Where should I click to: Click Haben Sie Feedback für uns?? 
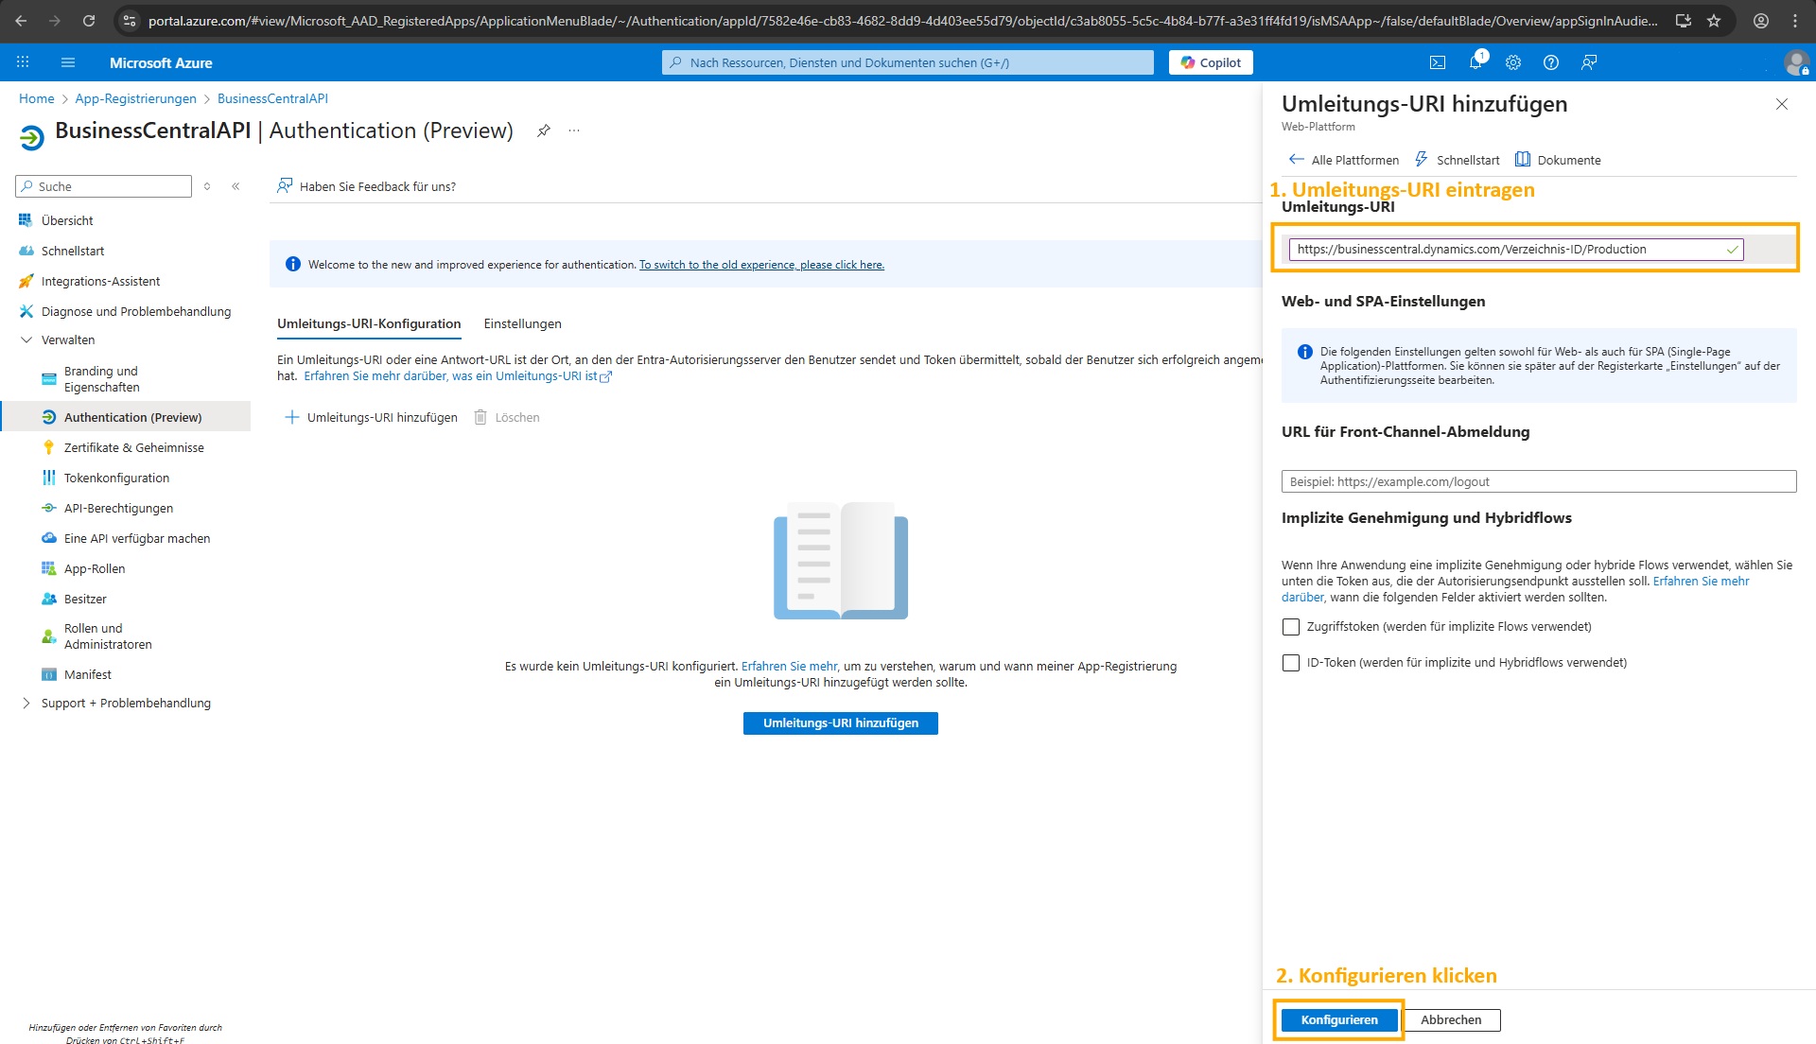tap(366, 186)
